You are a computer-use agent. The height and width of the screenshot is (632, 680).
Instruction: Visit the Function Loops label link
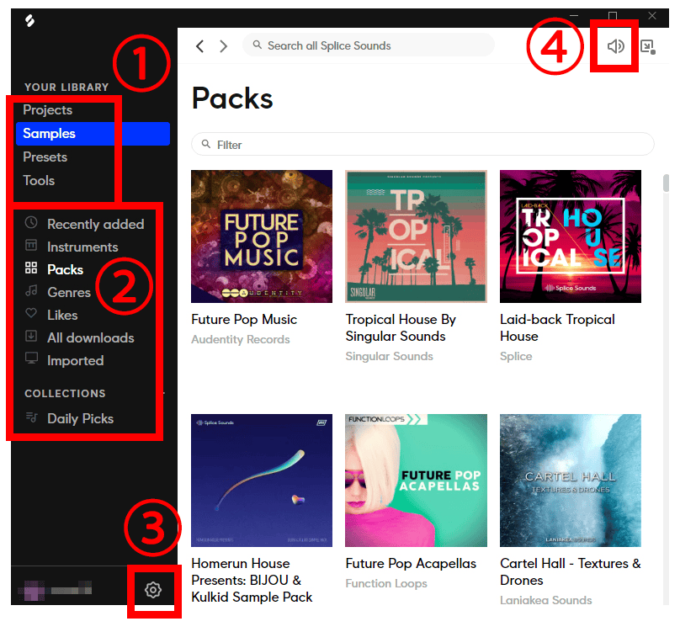(x=386, y=583)
